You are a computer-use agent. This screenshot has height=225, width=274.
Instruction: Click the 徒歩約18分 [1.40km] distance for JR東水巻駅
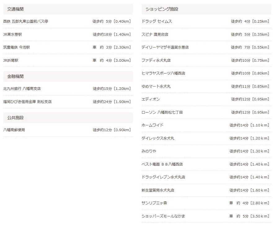pyautogui.click(x=112, y=34)
